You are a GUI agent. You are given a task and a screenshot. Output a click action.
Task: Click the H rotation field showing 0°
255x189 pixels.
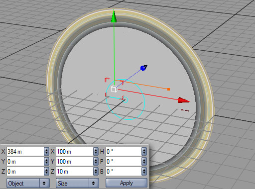124,151
